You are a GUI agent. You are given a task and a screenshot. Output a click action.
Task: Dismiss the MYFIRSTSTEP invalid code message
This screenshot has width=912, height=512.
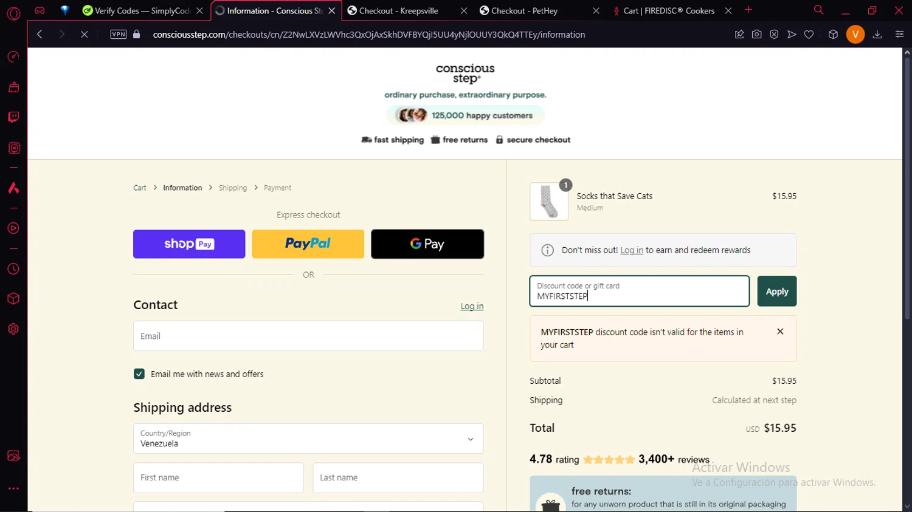pyautogui.click(x=780, y=332)
